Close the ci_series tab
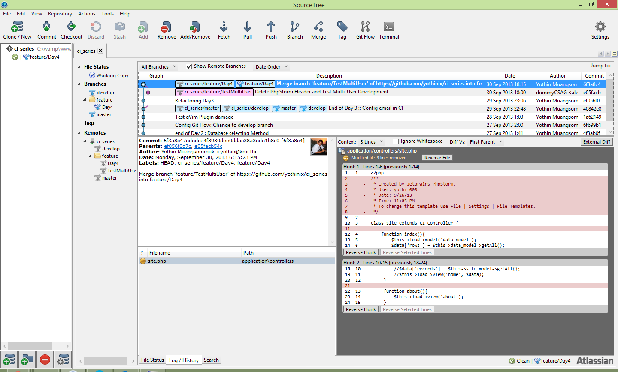This screenshot has width=618, height=372. click(x=100, y=51)
